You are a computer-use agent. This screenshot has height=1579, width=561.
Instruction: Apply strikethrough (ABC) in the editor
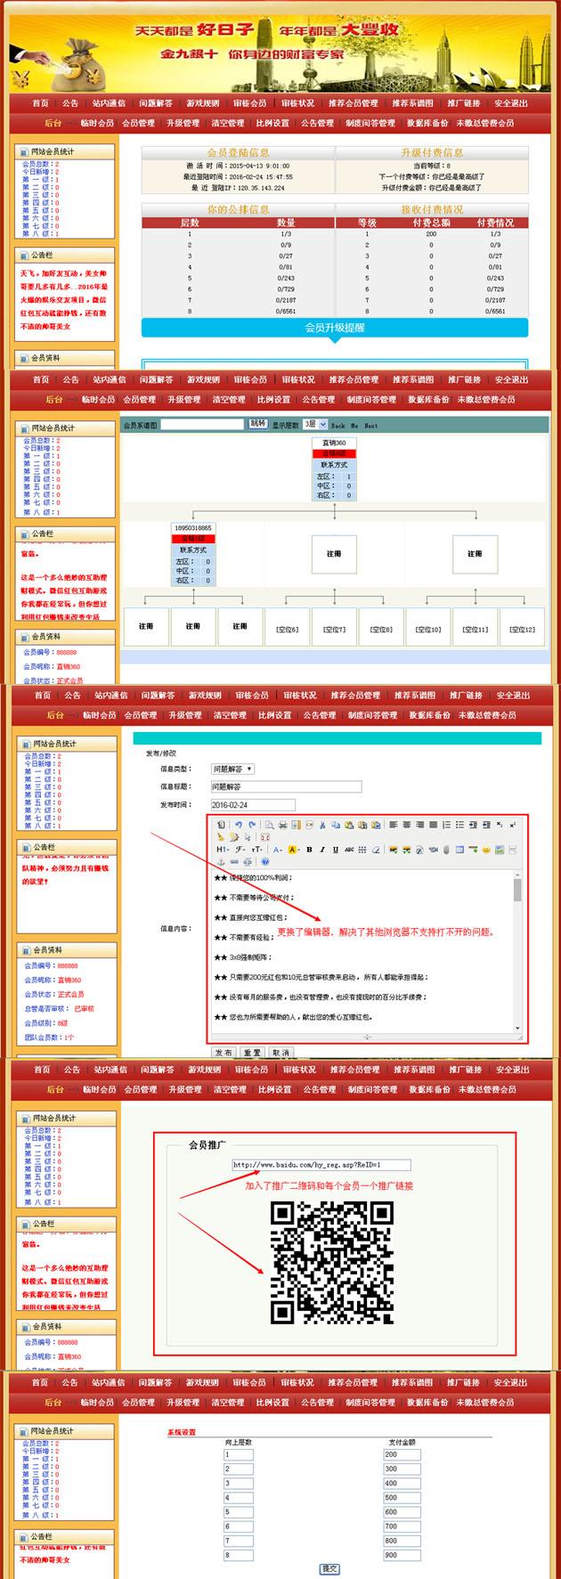[x=349, y=850]
